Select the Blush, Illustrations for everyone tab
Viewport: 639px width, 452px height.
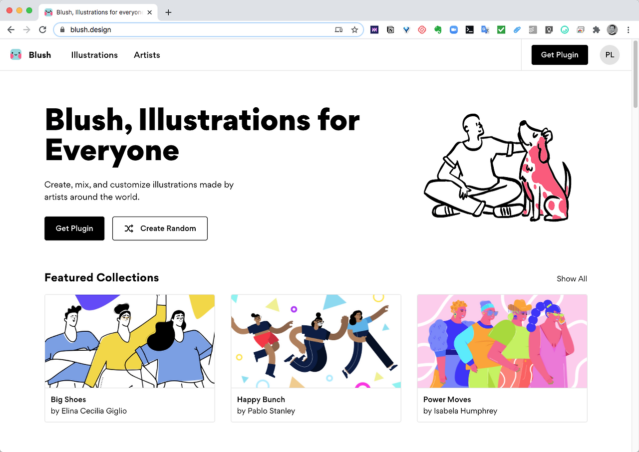[x=99, y=12]
